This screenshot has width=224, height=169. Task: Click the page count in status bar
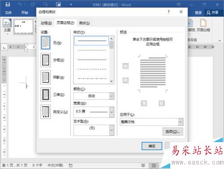[15, 165]
